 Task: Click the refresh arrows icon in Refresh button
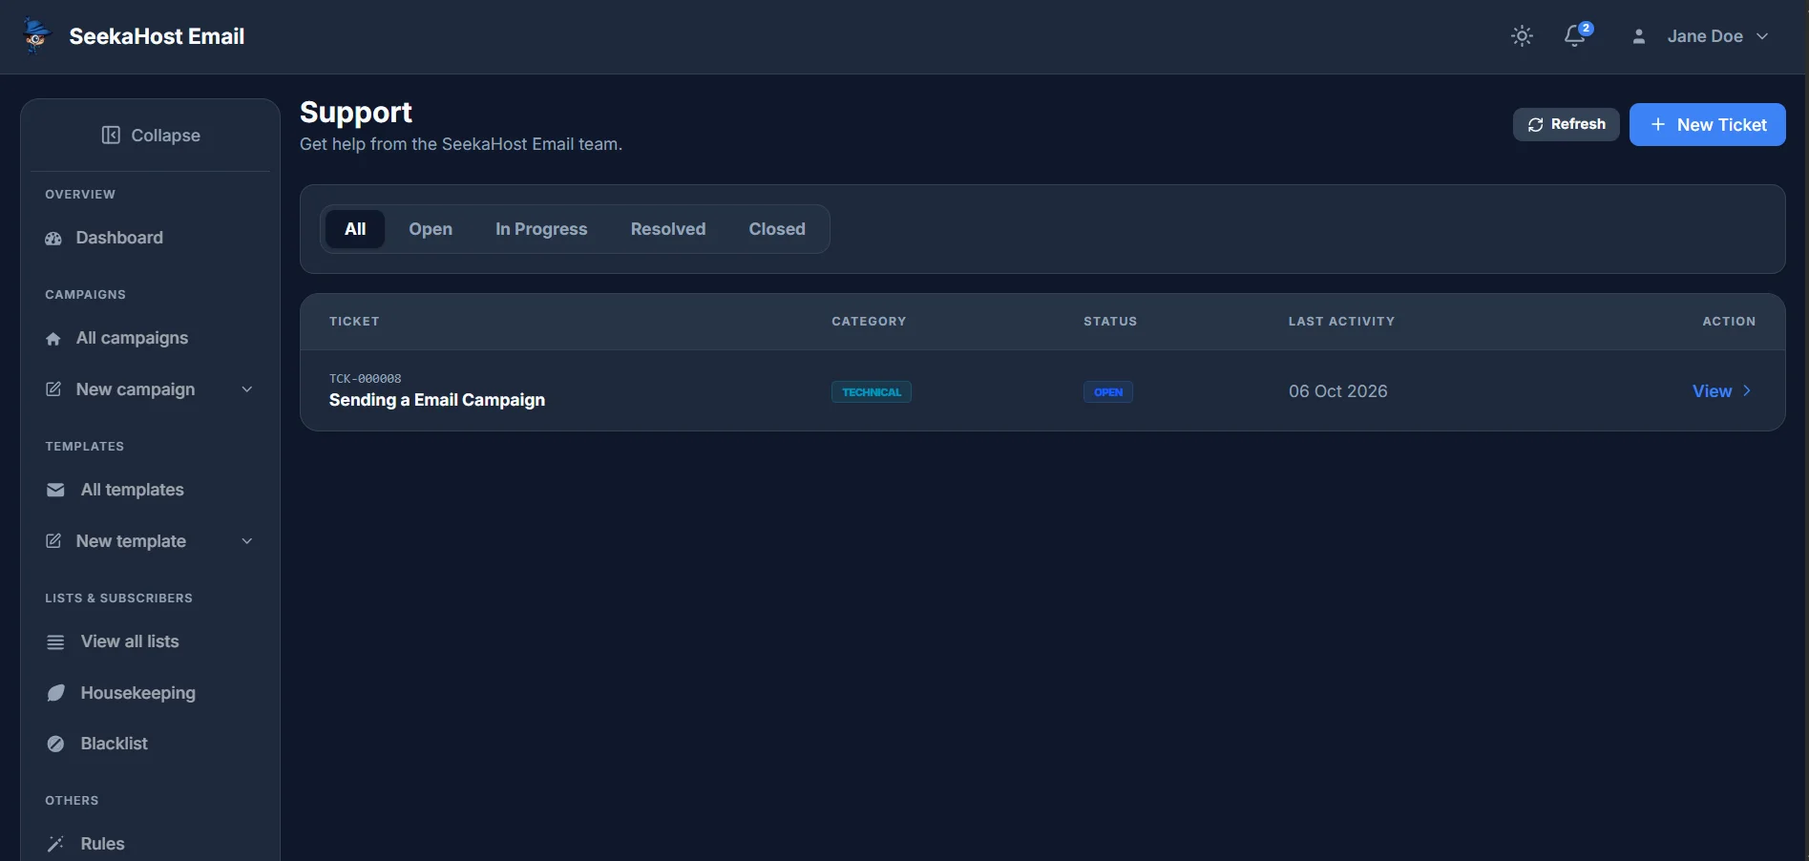[x=1535, y=125]
